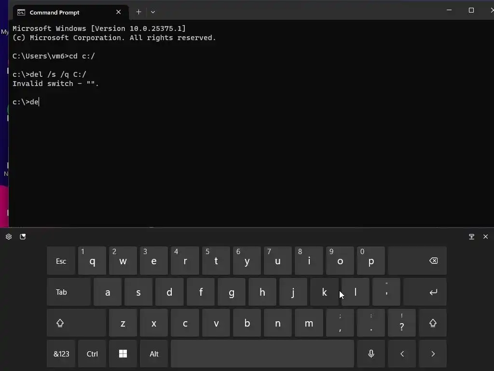
Task: Click the Command Prompt tab icon
Action: pos(21,12)
